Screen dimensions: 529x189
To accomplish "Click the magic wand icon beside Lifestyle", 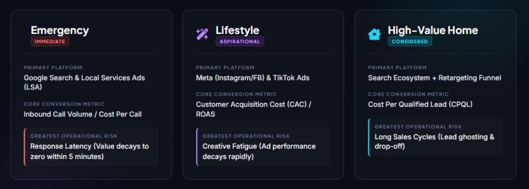I will [x=202, y=34].
